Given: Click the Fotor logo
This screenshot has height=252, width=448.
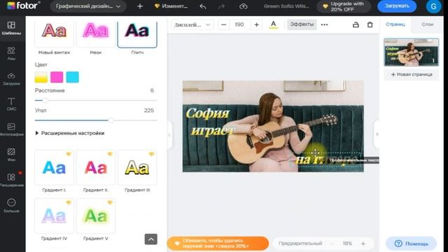Looking at the screenshot, I should pyautogui.click(x=23, y=6).
